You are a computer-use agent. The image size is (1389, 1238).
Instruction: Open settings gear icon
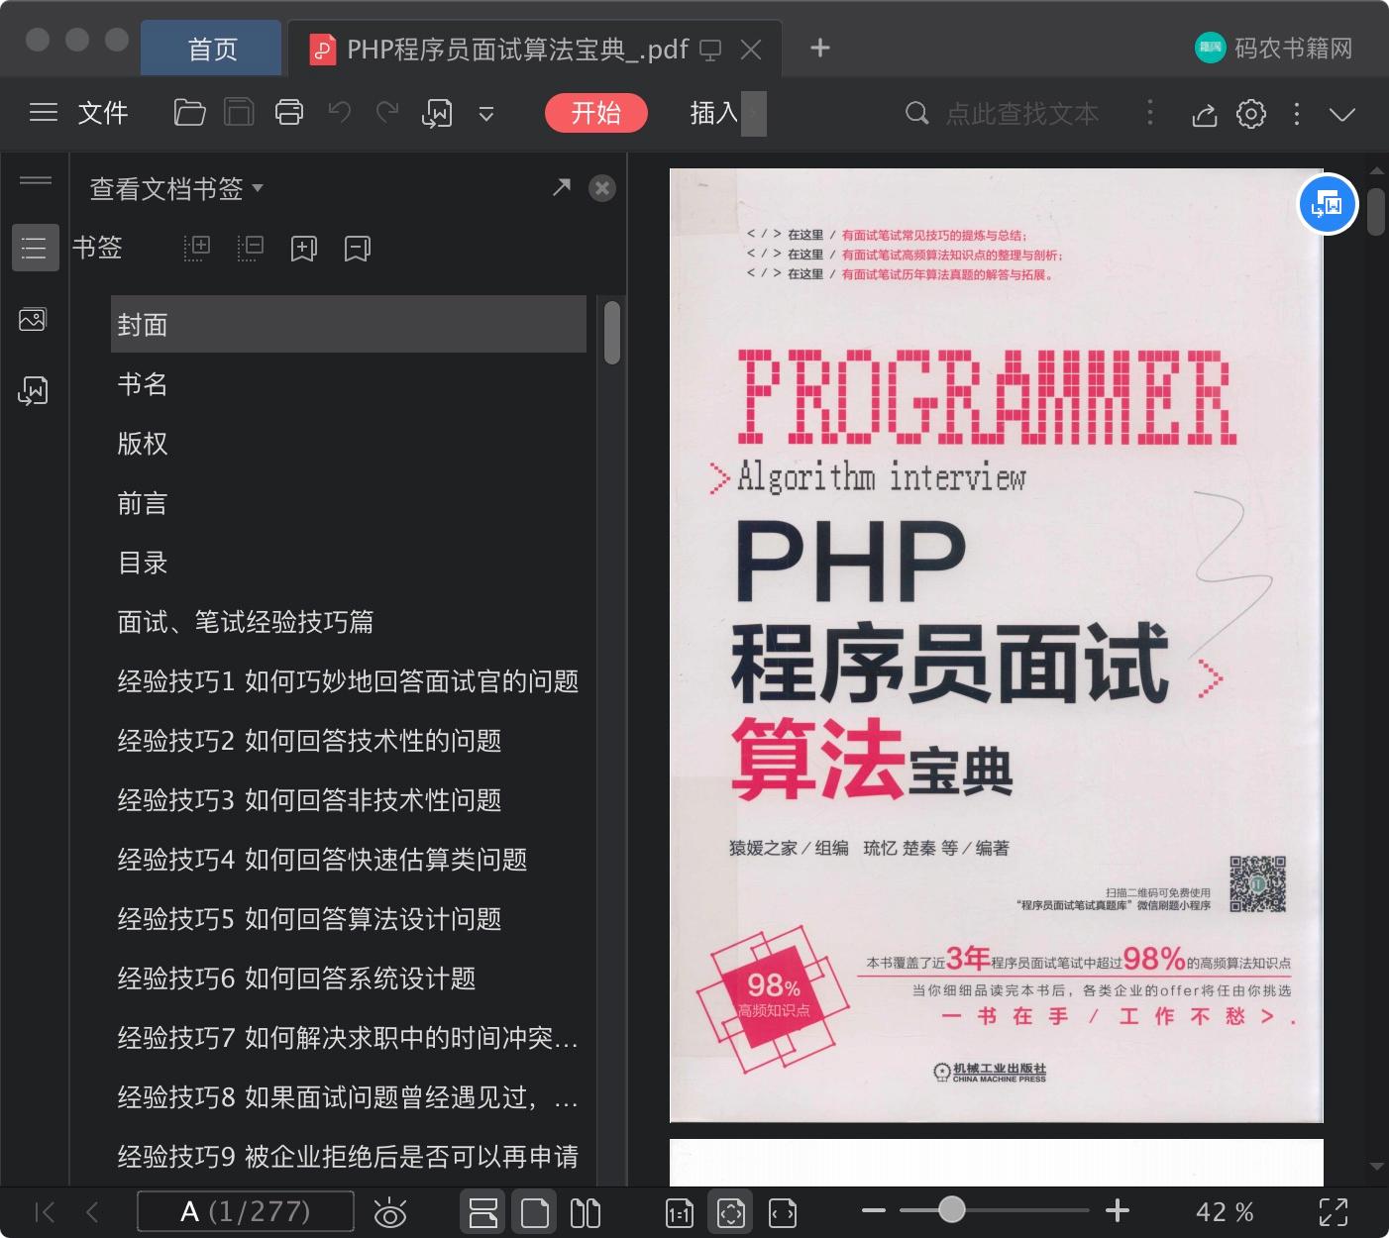pos(1251,114)
